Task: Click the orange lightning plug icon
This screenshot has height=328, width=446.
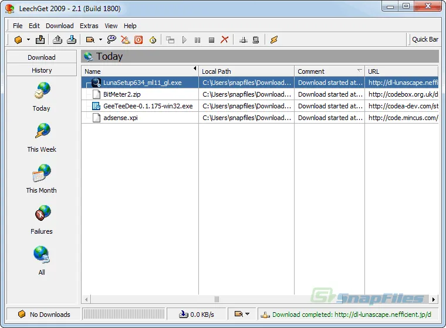Action: click(x=274, y=40)
